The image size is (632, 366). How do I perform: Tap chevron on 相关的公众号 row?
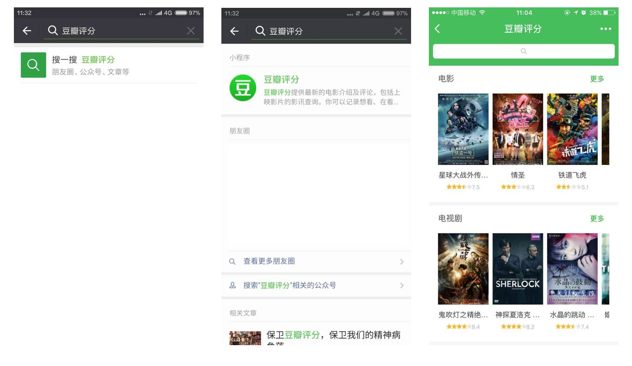[402, 286]
